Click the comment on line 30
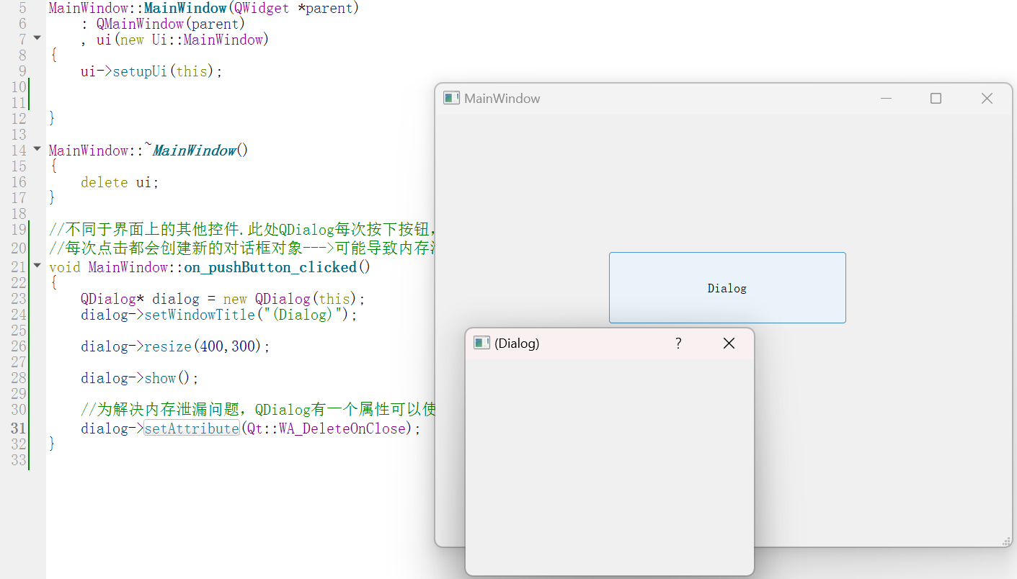 [259, 410]
